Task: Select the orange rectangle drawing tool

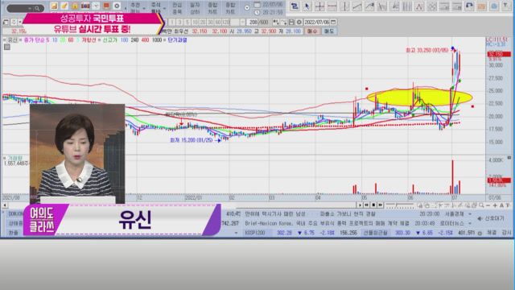Action: coord(482,6)
